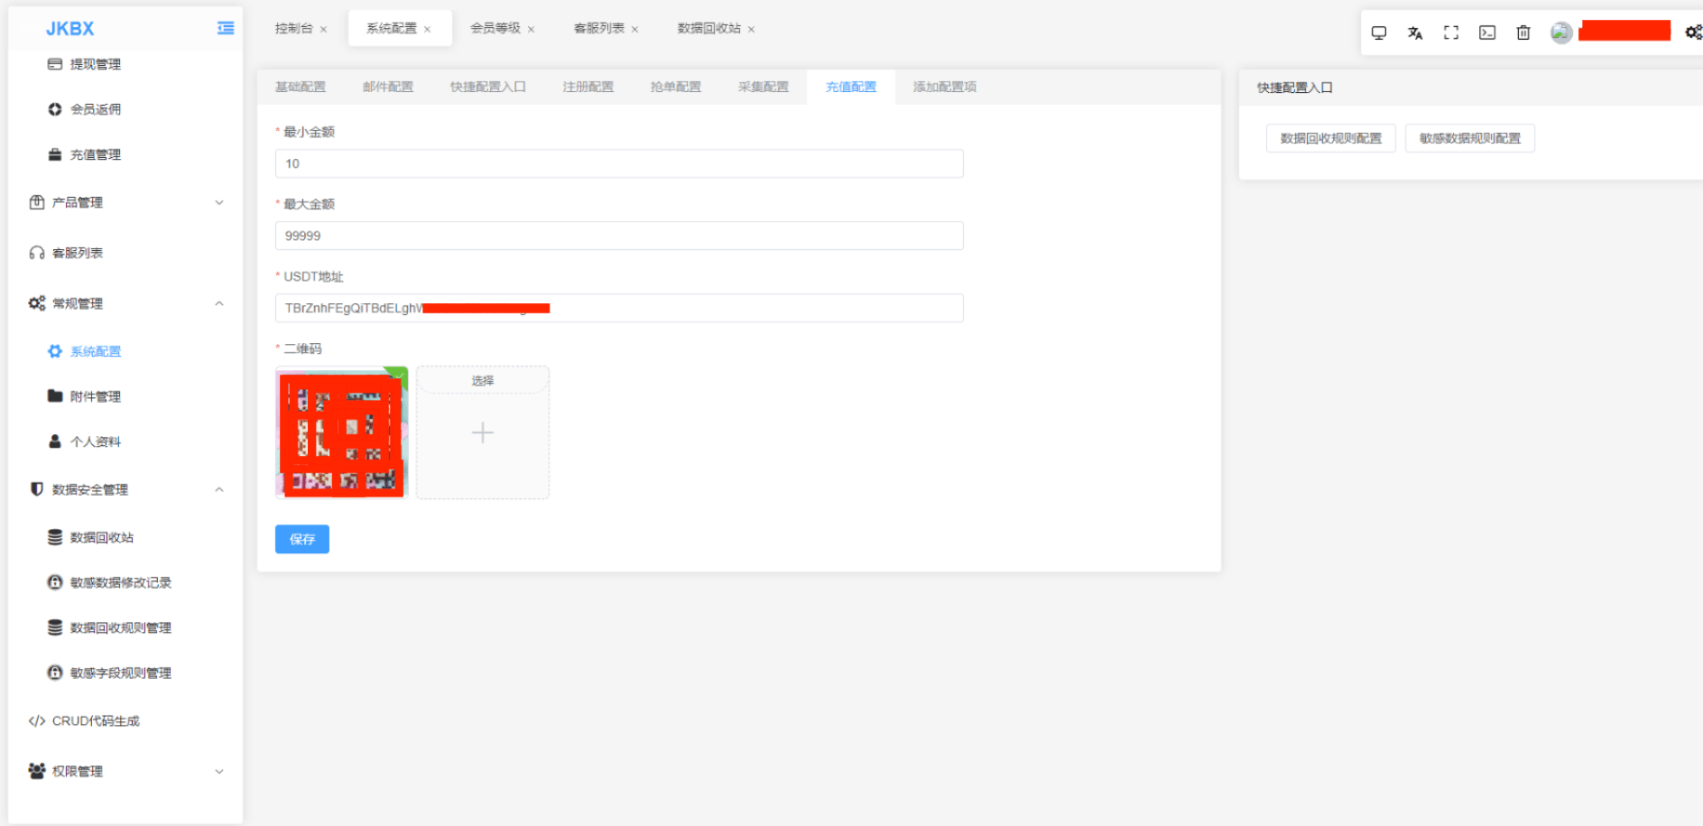
Task: Switch to the 基础配置 tab
Action: 301,87
